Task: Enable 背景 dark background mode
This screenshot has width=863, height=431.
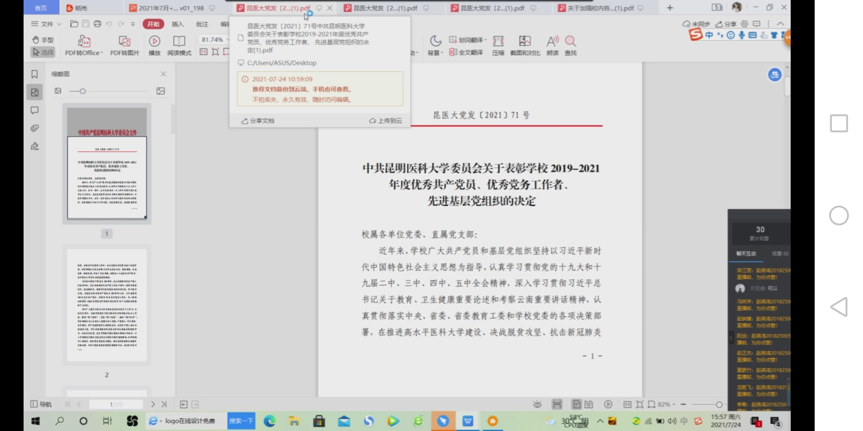Action: pos(435,45)
